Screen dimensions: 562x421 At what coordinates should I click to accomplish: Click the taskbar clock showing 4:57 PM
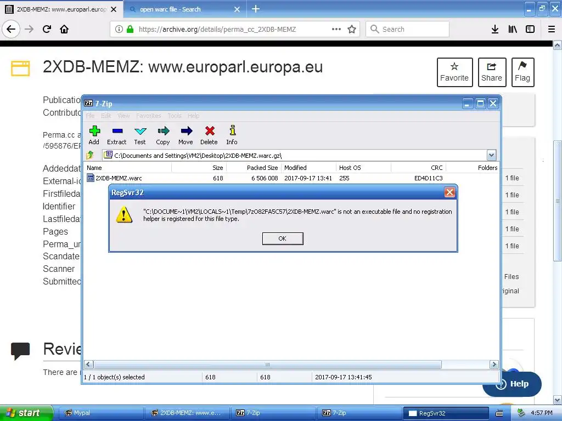point(541,413)
